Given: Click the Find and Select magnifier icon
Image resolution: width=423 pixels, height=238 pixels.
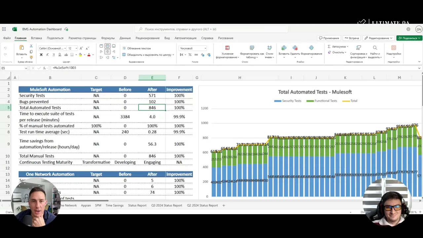Looking at the screenshot, I should (375, 48).
